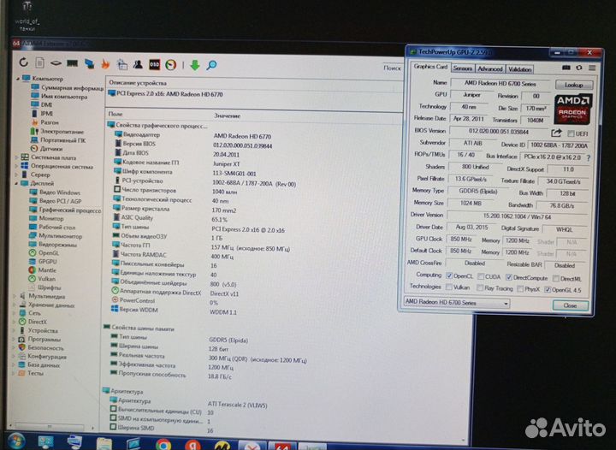Image resolution: width=616 pixels, height=450 pixels.
Task: Click the tree panel horizontal scrollbar
Action: (x=49, y=427)
